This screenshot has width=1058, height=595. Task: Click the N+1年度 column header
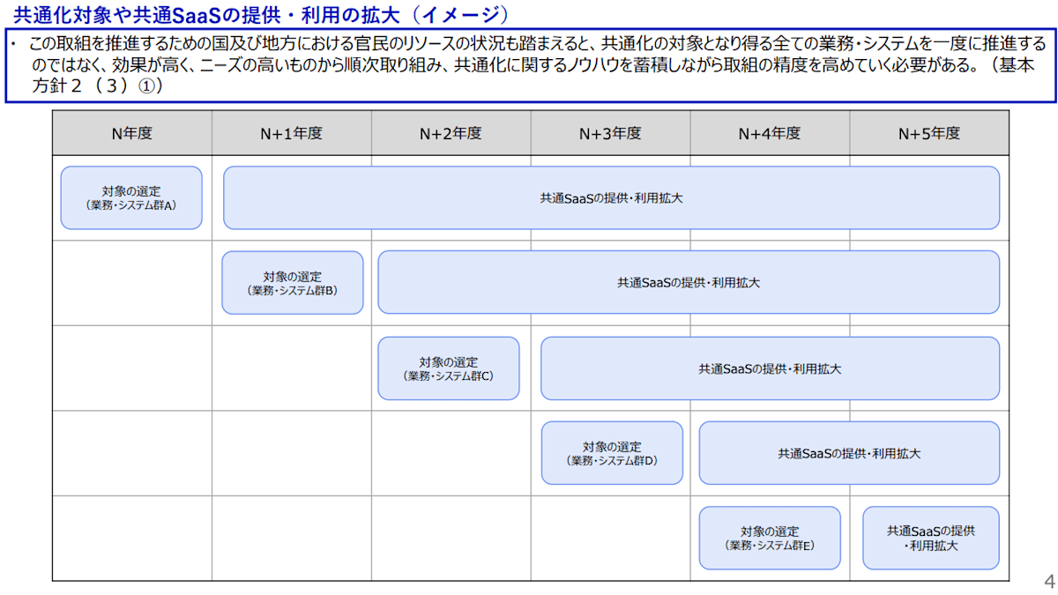tap(291, 133)
